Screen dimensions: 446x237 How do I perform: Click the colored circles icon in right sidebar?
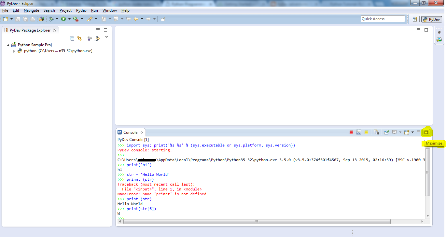tap(439, 40)
